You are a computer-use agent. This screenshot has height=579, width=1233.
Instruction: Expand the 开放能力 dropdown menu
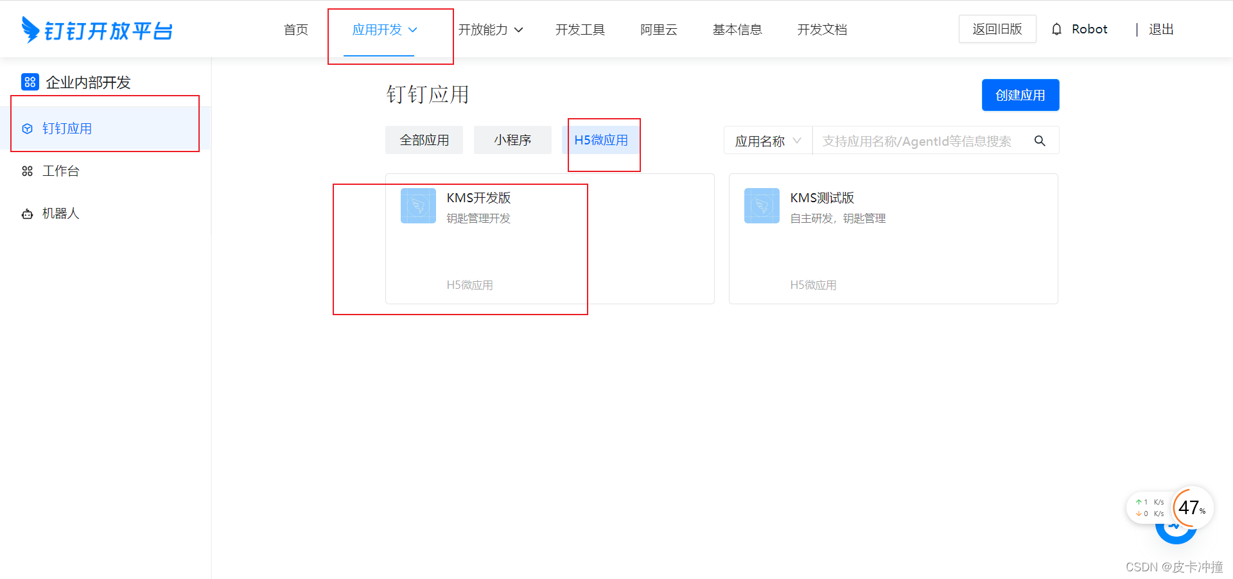519,30
